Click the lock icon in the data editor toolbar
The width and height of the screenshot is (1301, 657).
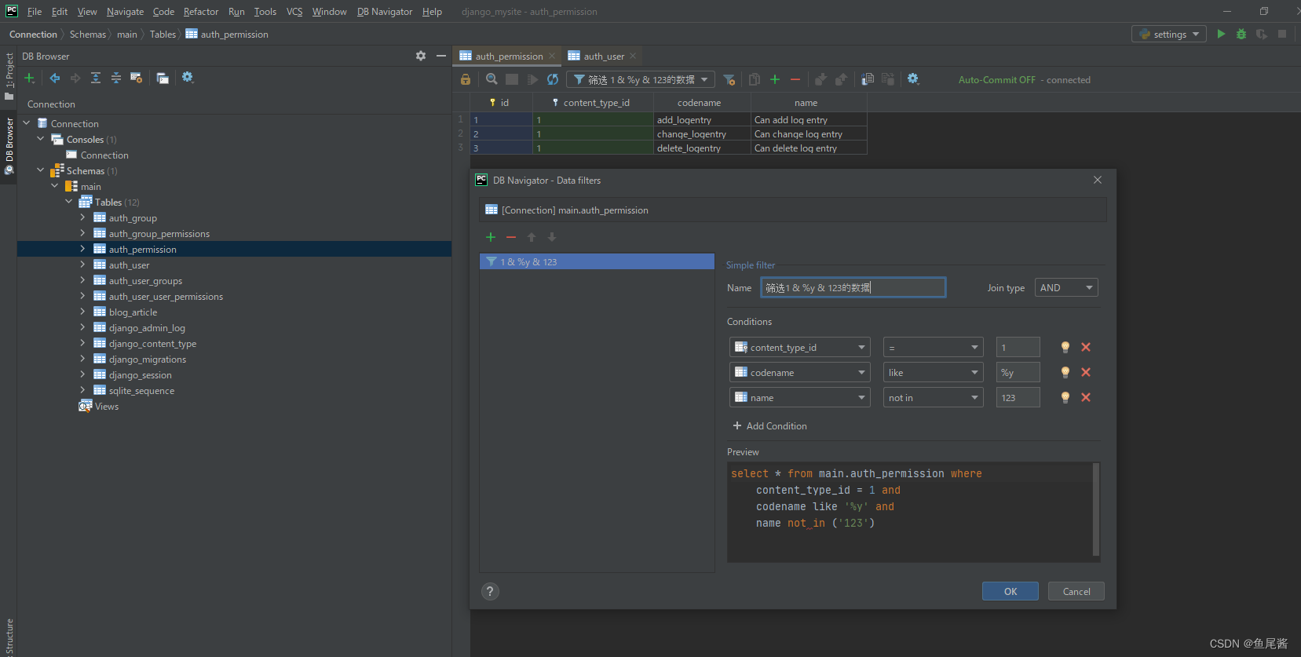click(x=466, y=79)
